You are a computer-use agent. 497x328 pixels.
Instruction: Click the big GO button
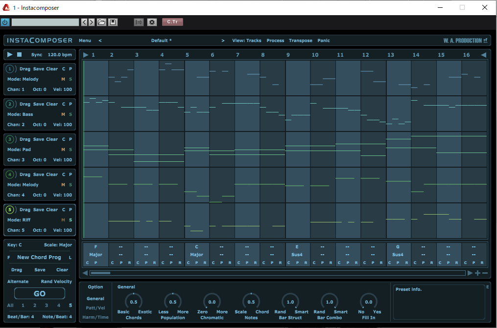click(x=40, y=293)
